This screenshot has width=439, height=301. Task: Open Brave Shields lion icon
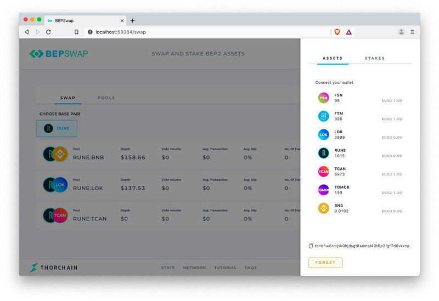coord(337,32)
